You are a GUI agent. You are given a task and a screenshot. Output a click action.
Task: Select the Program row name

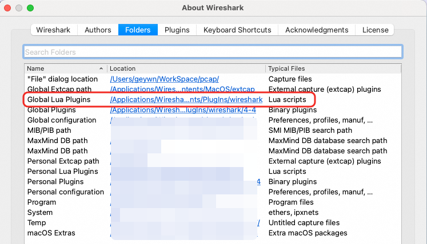[x=42, y=202]
